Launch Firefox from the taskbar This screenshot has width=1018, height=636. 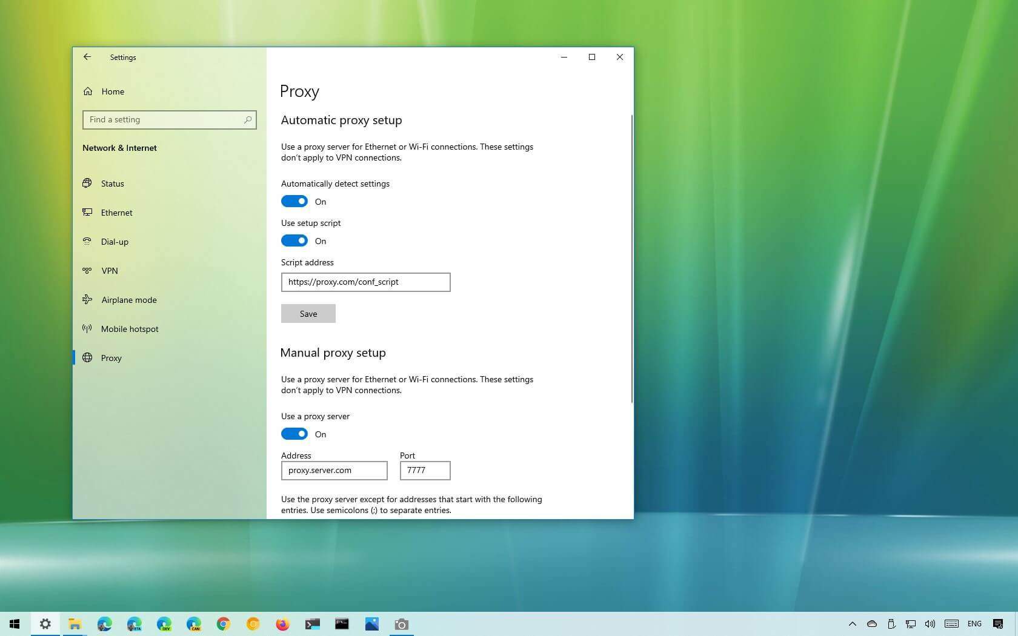(x=282, y=624)
